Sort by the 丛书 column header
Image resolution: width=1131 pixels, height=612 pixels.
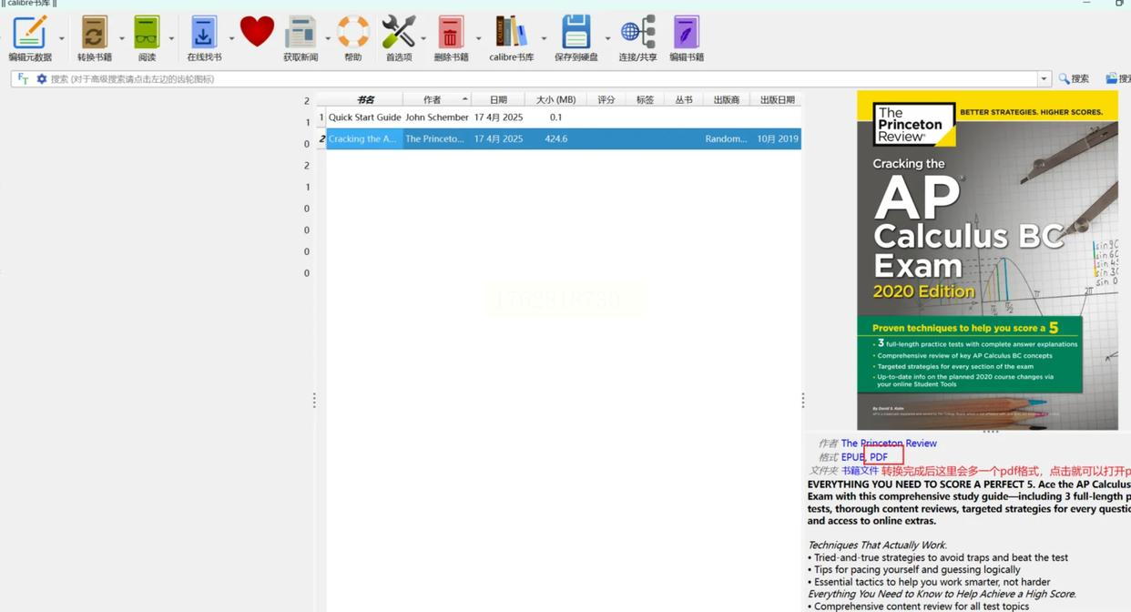click(x=684, y=99)
